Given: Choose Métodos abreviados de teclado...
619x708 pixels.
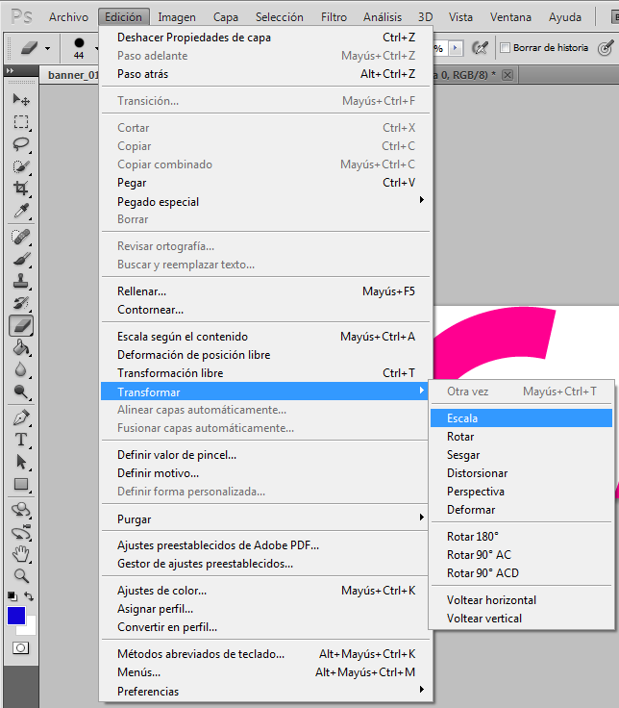Looking at the screenshot, I should click(265, 653).
